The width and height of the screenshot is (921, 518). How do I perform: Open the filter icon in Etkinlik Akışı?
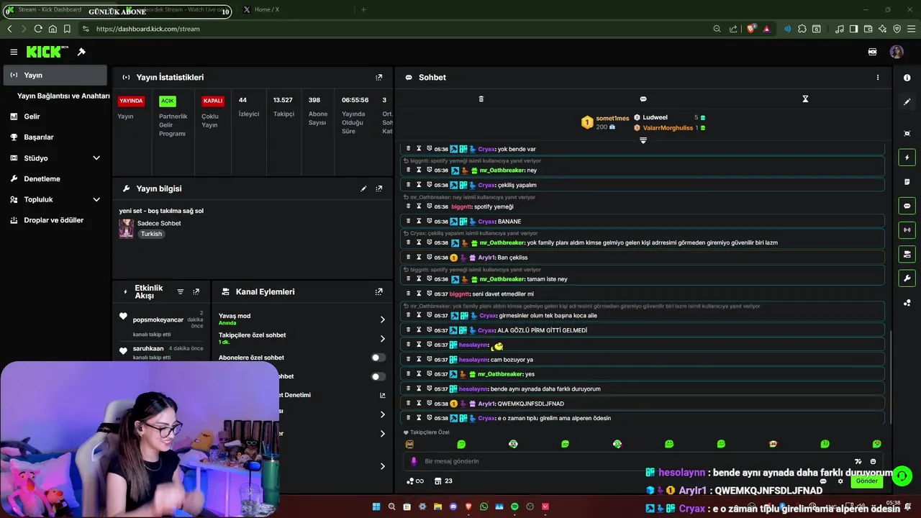click(x=181, y=291)
